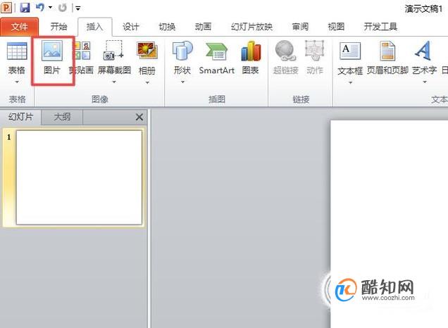Expand the Text Box (文本框) dropdown arrow

350,82
